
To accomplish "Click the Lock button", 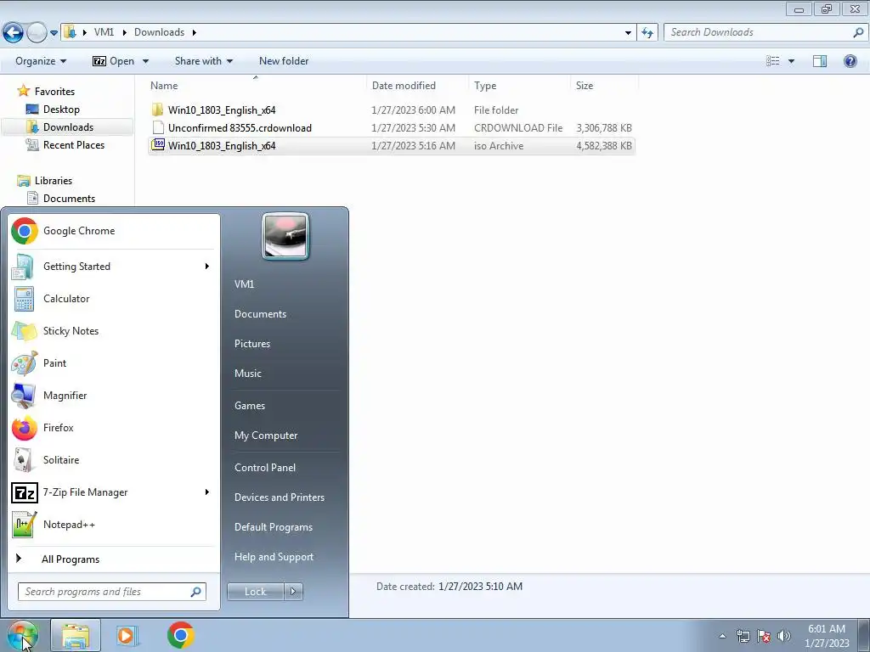I will pos(255,592).
